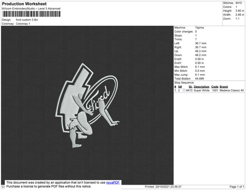Select the 'Madeira Classic 40' brand text

pos(232,90)
